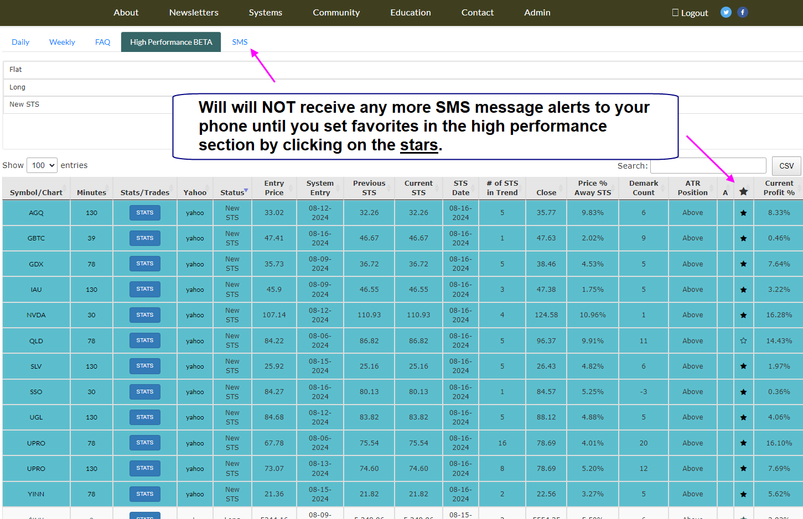Toggle the GBTC favorite star

[x=743, y=238]
